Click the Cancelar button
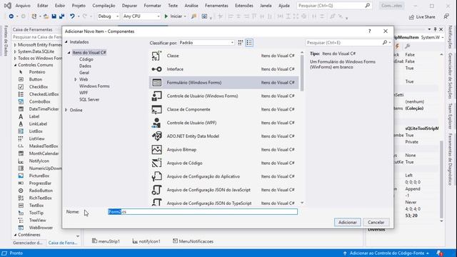 tap(376, 222)
